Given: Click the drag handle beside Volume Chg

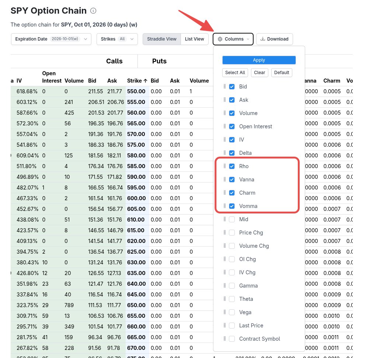Looking at the screenshot, I should pyautogui.click(x=224, y=246).
